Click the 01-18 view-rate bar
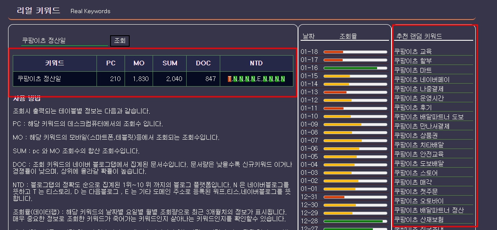 click(x=355, y=52)
